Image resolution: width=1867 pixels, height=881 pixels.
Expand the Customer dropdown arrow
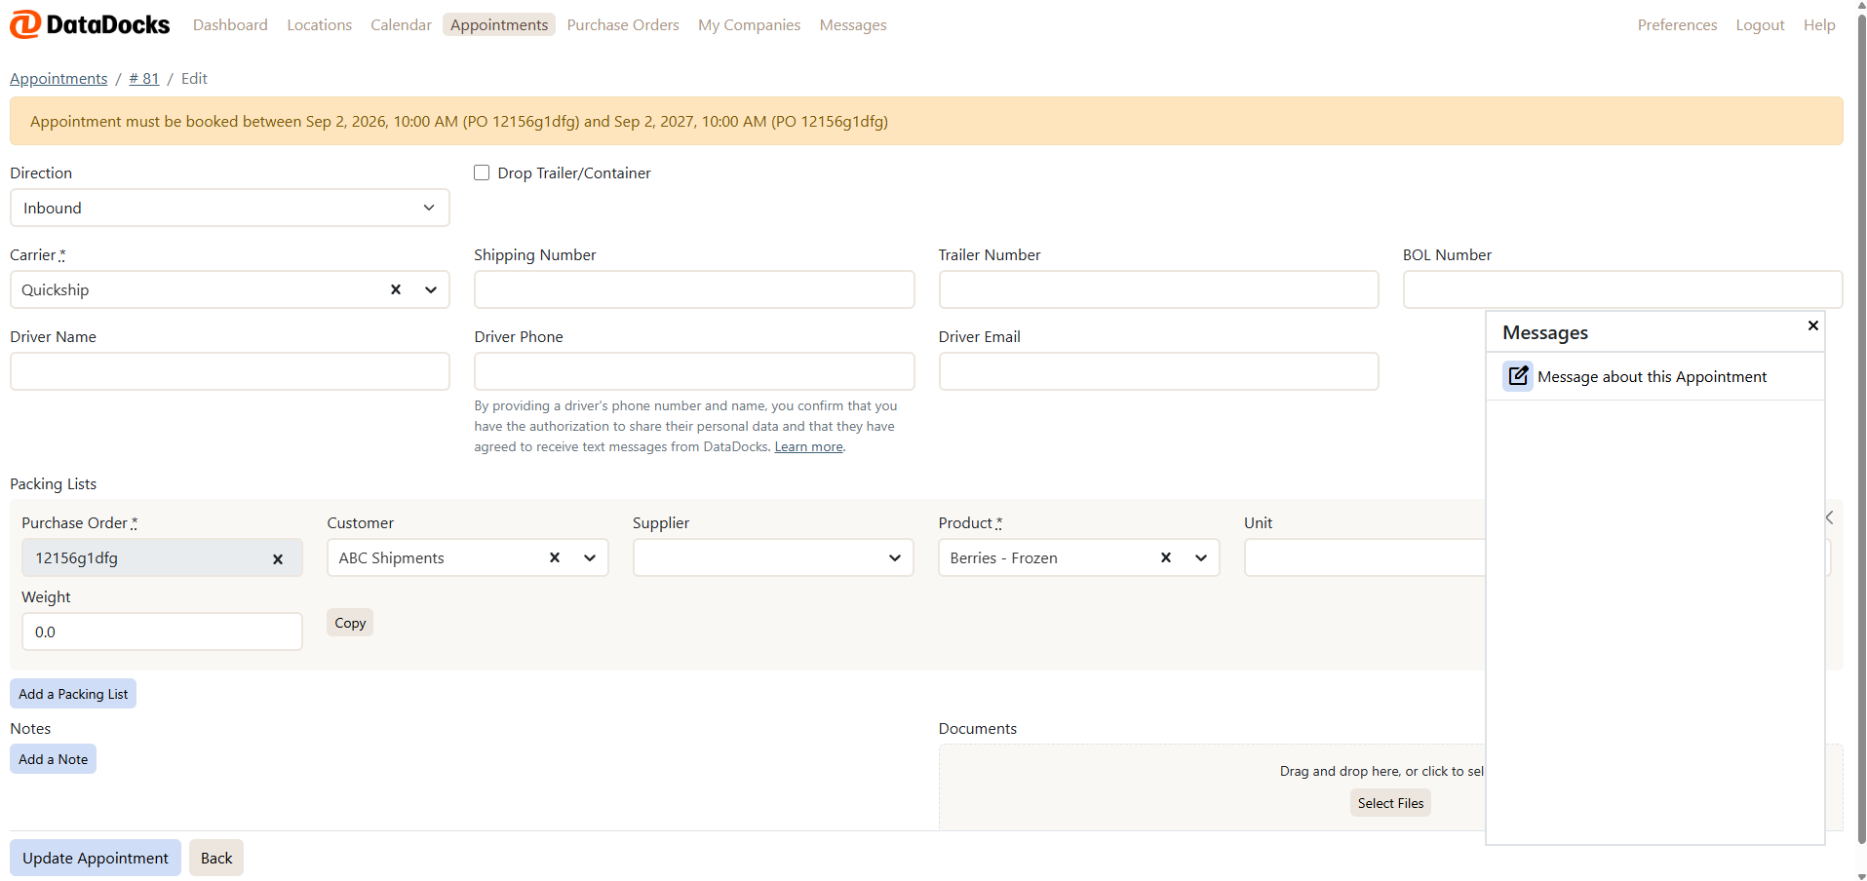click(x=590, y=557)
